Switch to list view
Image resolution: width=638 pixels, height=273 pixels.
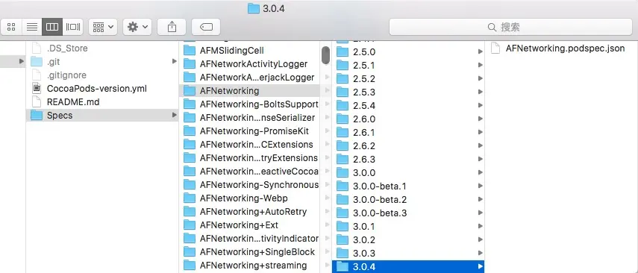coord(32,27)
